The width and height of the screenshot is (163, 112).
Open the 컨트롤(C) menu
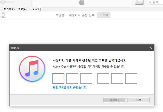click(9, 9)
